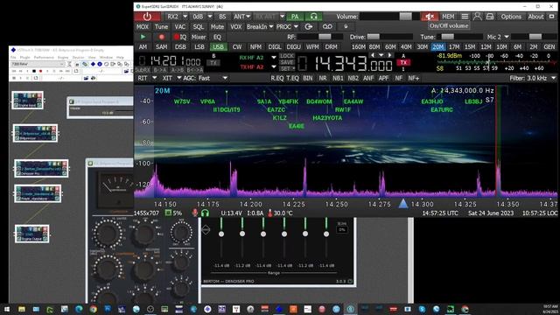The width and height of the screenshot is (560, 315).
Task: Click the green headphones icon in status bar
Action: [205, 213]
